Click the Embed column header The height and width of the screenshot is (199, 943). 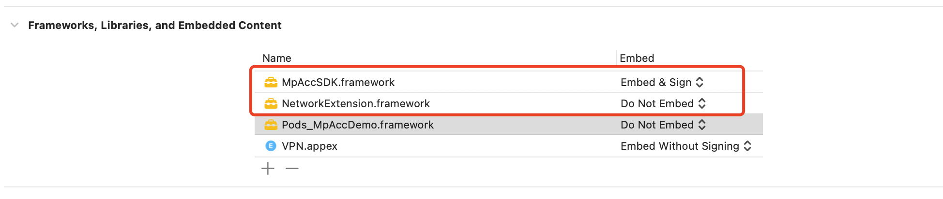click(x=637, y=58)
